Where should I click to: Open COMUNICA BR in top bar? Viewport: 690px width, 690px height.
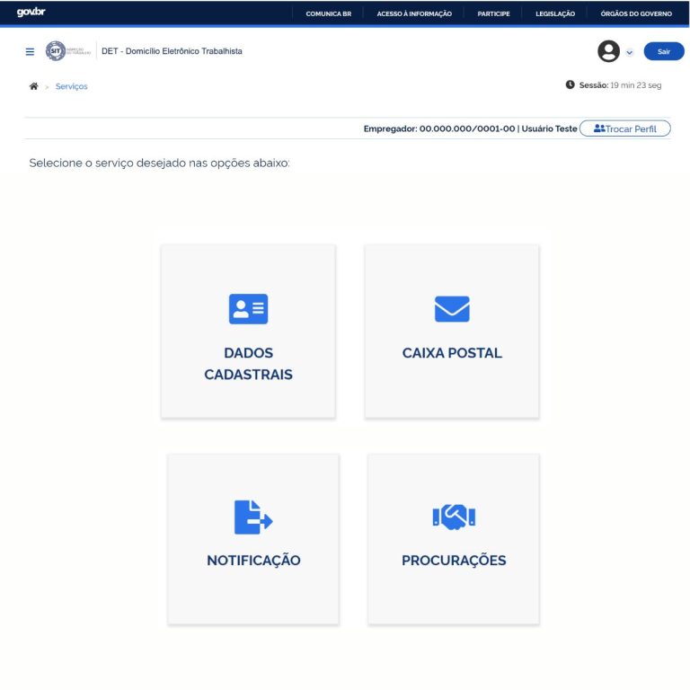[328, 13]
